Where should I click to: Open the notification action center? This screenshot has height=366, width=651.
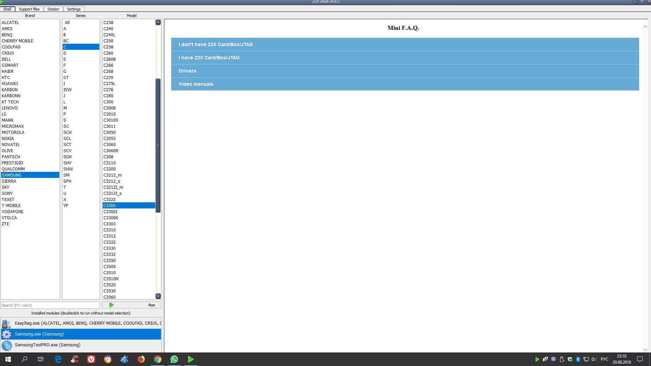(640, 359)
